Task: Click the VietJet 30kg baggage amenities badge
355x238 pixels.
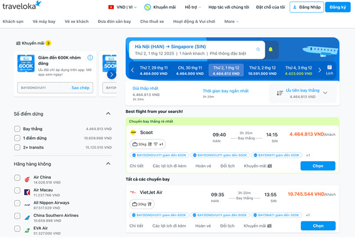Action: tap(142, 204)
